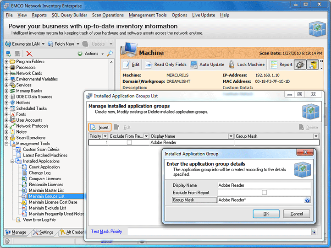Click the icon right of Test Mask Priority field
The width and height of the screenshot is (331, 248).
(x=314, y=232)
